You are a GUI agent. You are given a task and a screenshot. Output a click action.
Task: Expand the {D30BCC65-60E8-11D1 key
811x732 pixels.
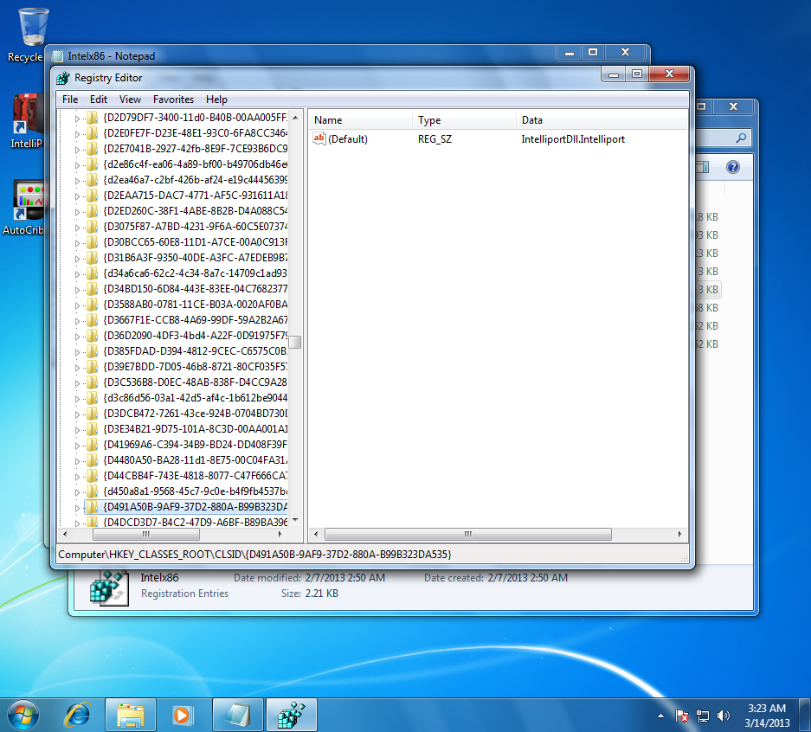pyautogui.click(x=77, y=242)
